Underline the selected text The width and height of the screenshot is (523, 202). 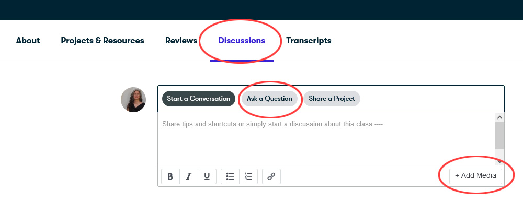tap(207, 176)
